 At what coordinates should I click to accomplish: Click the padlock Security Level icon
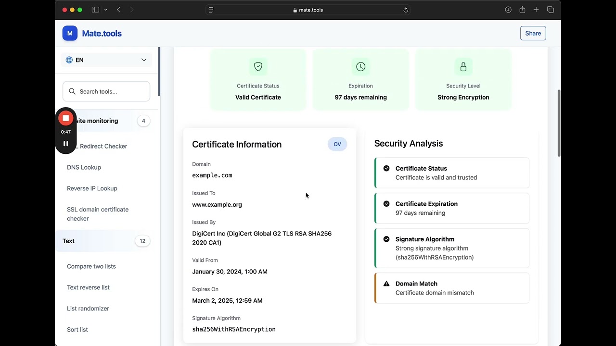463,67
